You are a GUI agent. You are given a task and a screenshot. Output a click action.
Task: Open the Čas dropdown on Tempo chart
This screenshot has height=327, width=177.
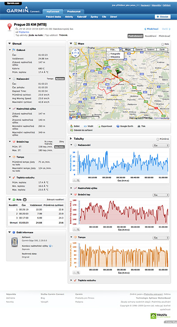pos(161,238)
